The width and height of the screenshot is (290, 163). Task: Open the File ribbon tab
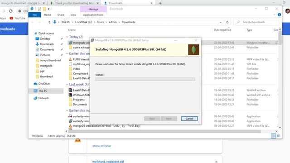34,15
